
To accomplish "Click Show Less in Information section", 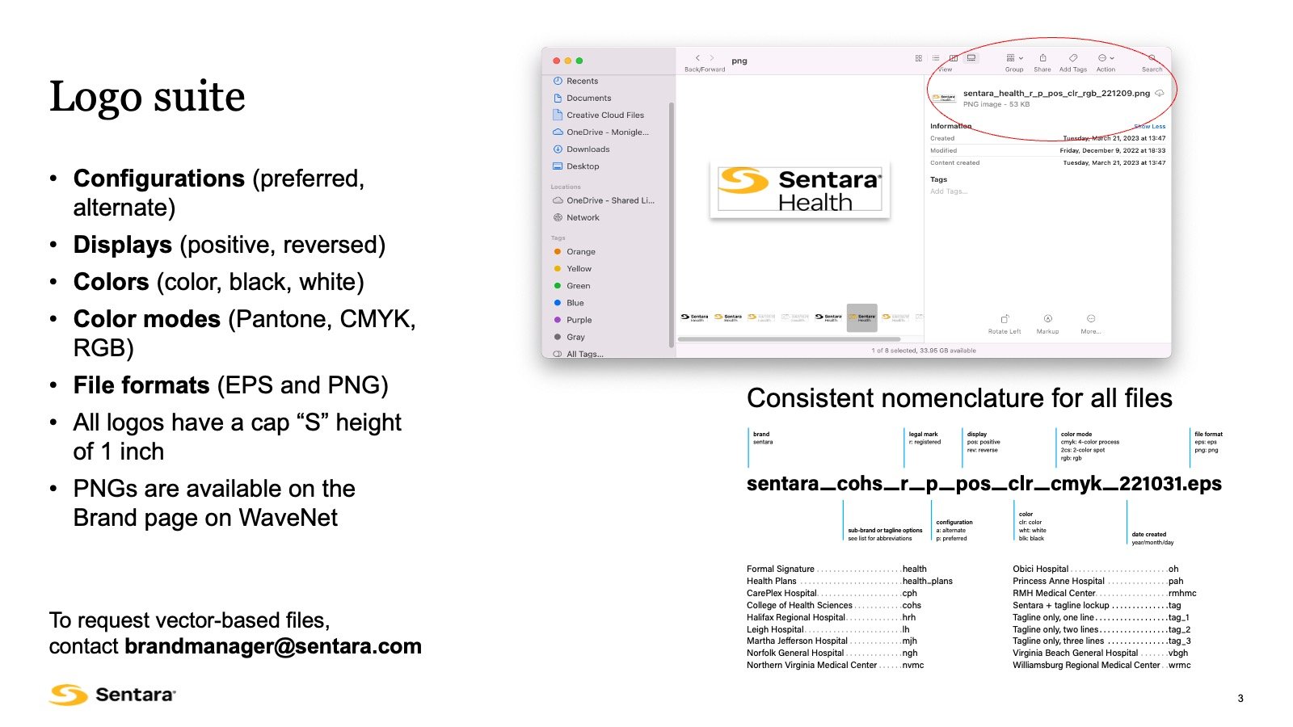I will pos(1149,126).
